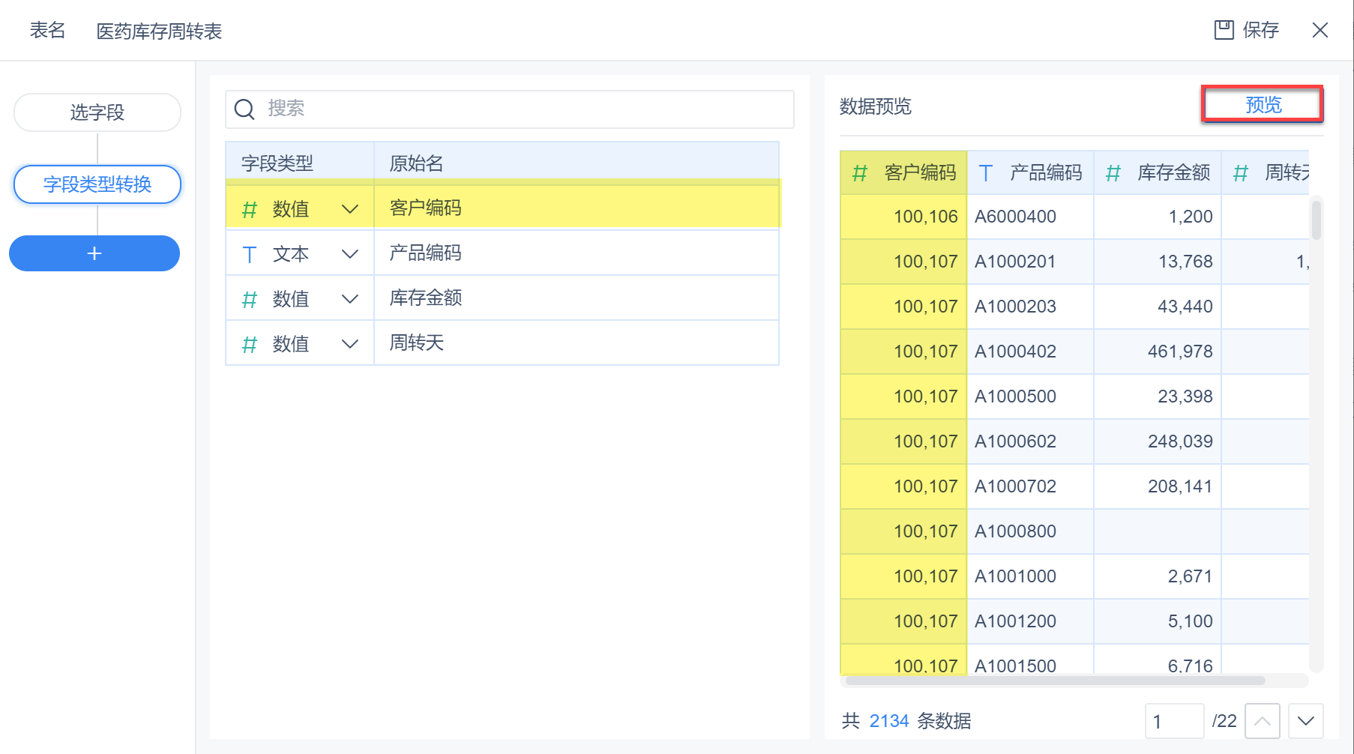Click the numeric type icon for 库存金额 row

tap(250, 299)
